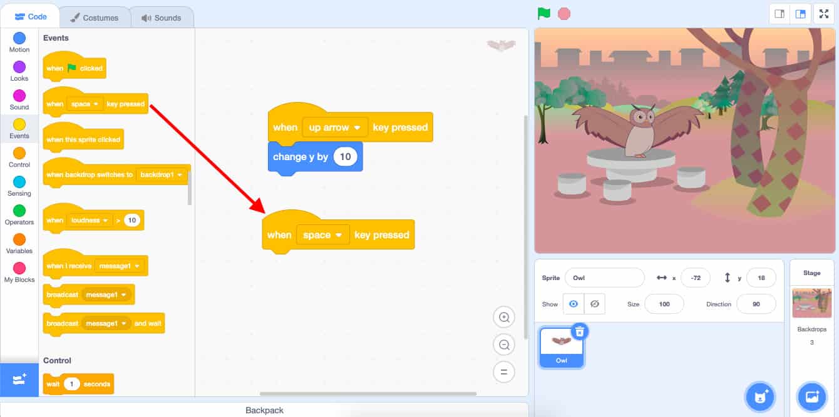Open space key dropdown in palette block
The width and height of the screenshot is (839, 417).
click(x=86, y=104)
